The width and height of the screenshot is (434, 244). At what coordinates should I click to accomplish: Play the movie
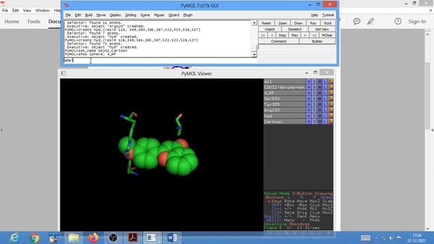tap(294, 35)
